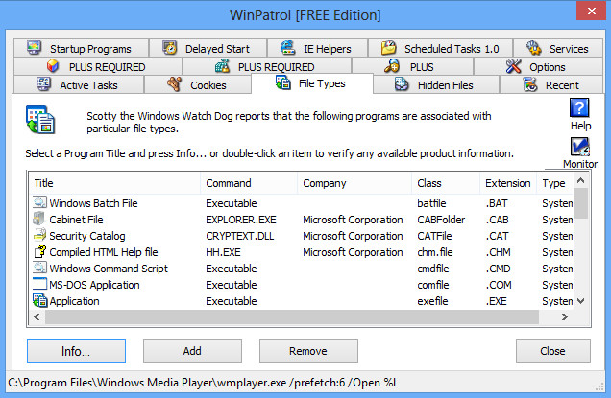611x398 pixels.
Task: Sort list by Title column header
Action: (115, 183)
